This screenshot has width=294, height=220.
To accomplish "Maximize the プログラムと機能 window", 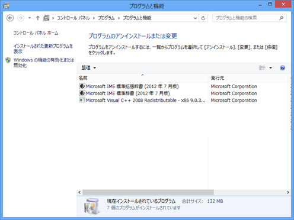I will click(x=270, y=4).
